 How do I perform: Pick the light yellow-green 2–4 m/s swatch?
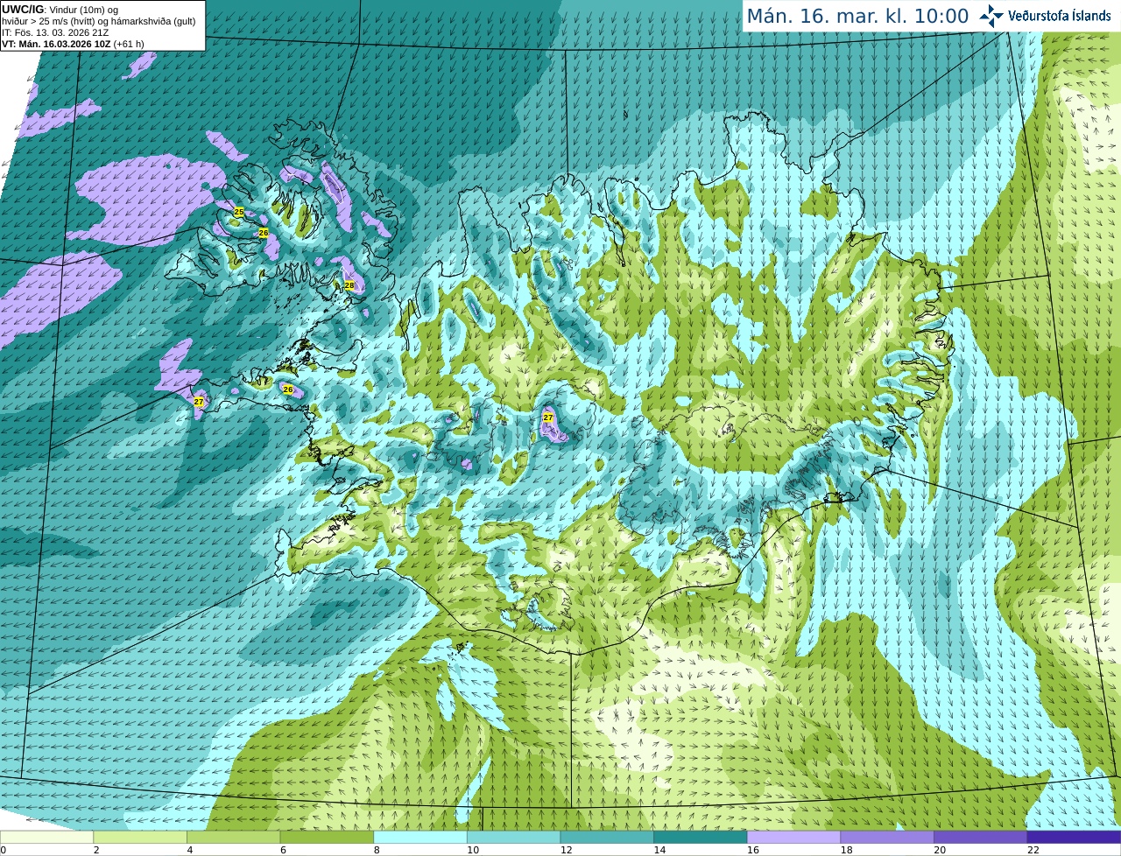(x=140, y=837)
